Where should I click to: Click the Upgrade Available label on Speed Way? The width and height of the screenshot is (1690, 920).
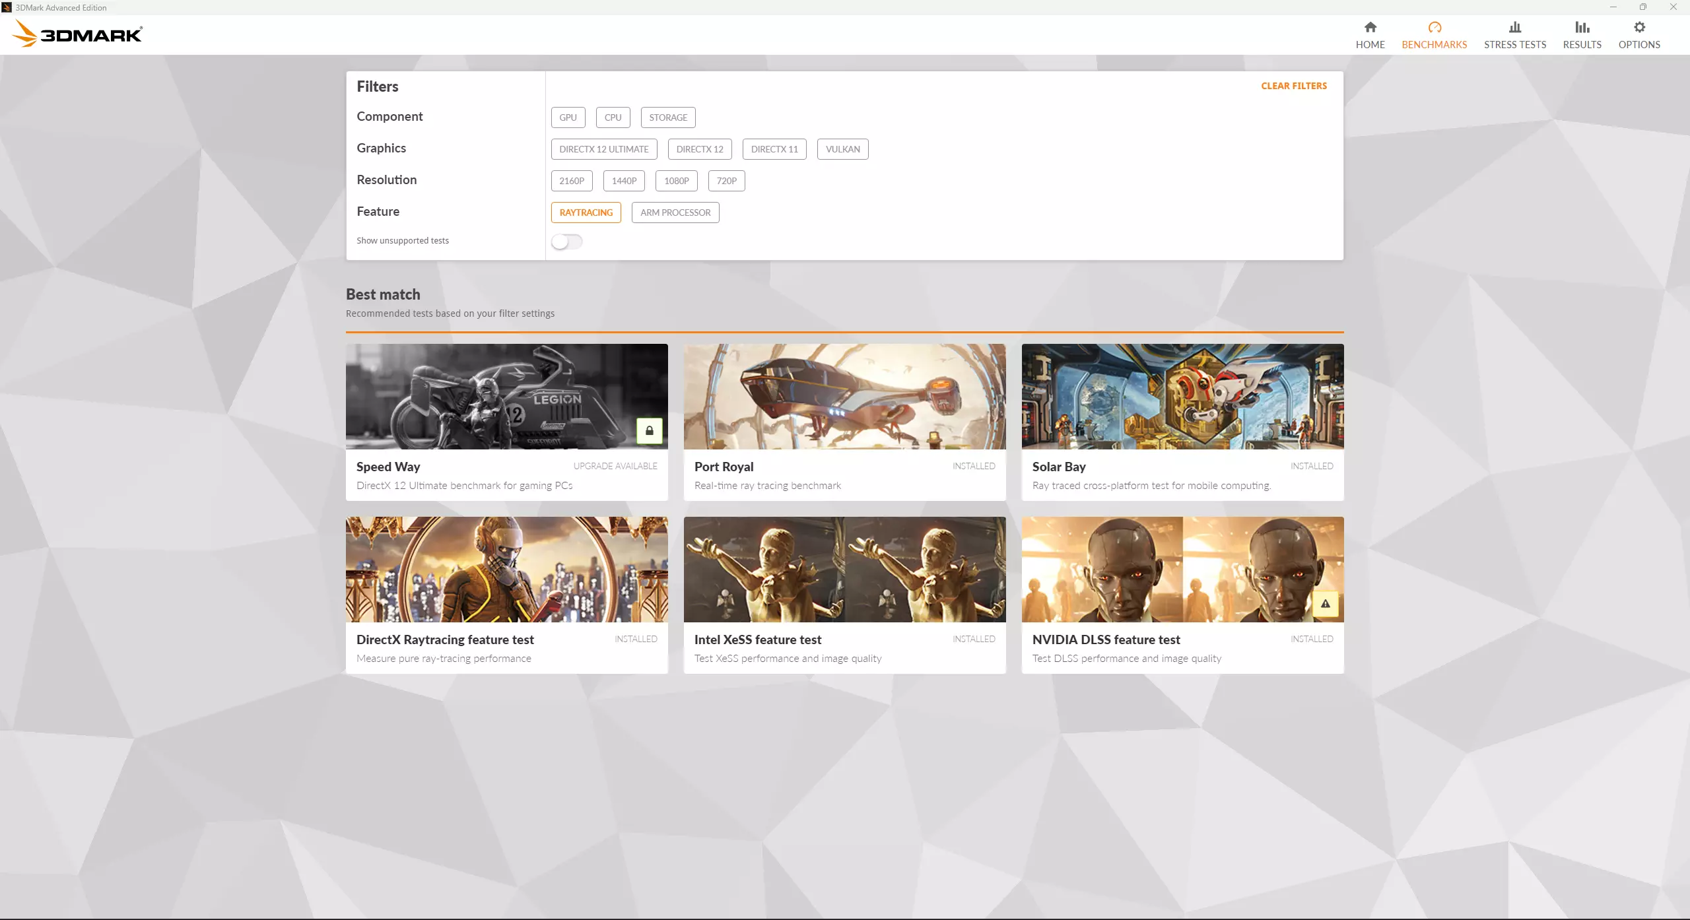(x=615, y=466)
